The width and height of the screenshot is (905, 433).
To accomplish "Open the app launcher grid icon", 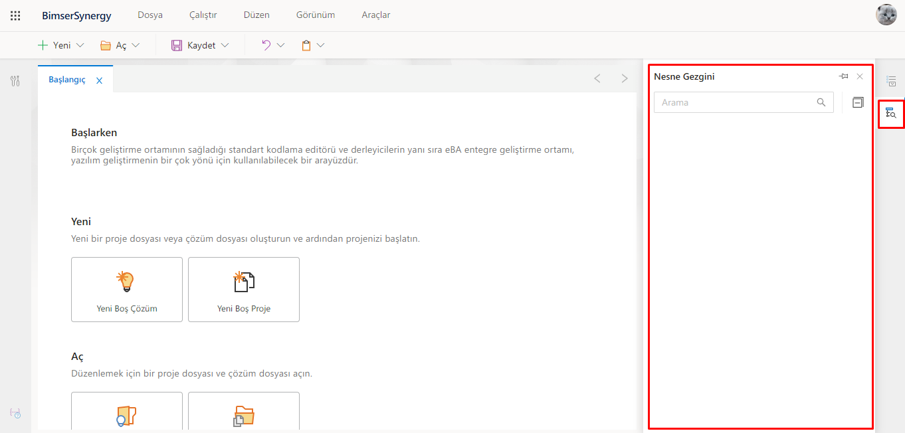I will click(x=15, y=15).
